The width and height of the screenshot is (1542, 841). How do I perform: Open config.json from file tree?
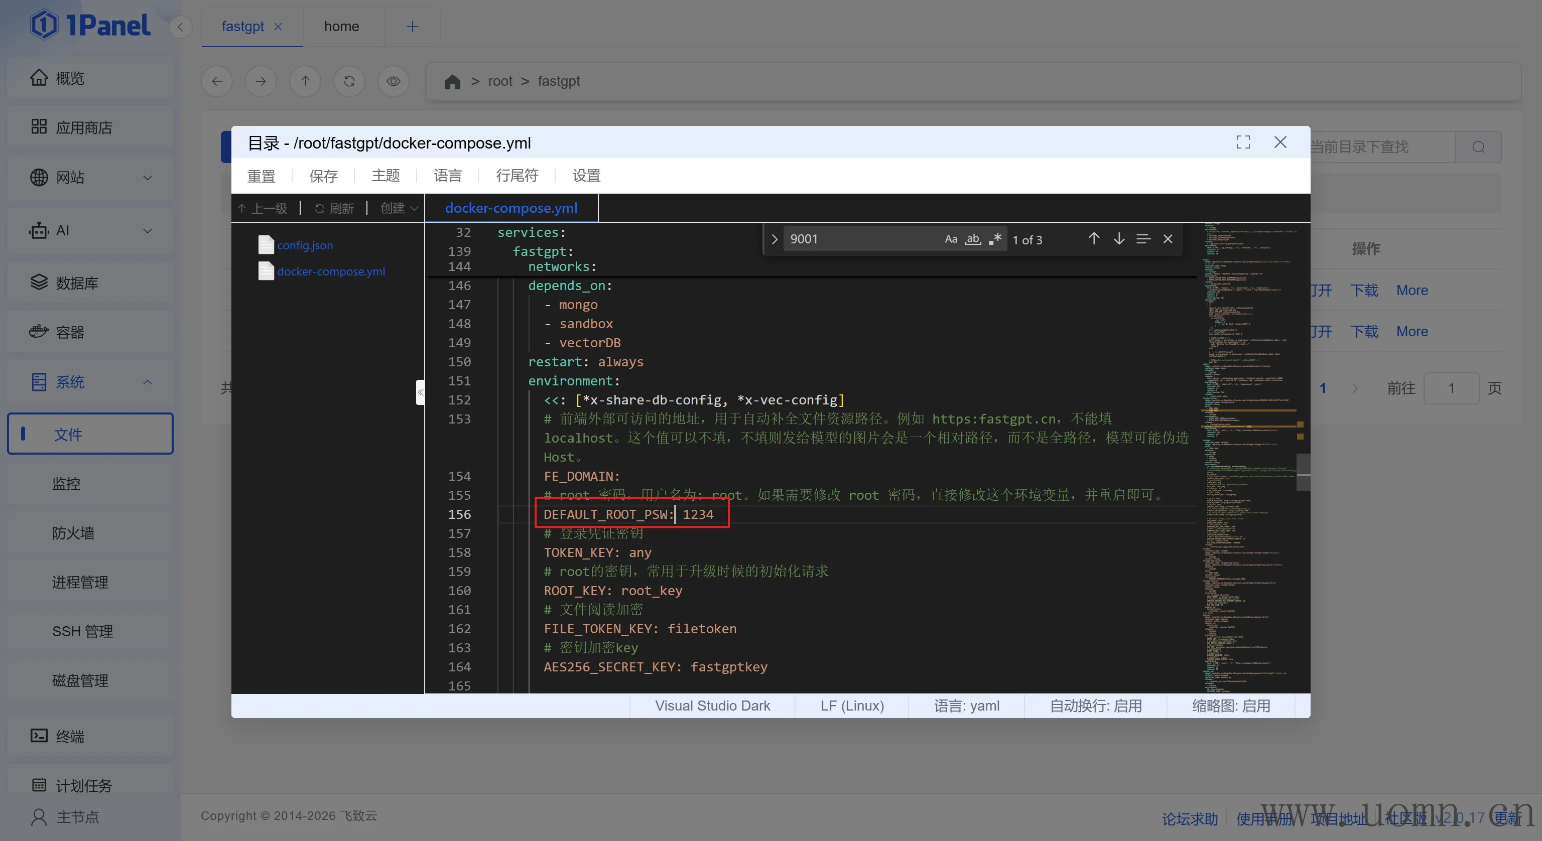point(305,245)
